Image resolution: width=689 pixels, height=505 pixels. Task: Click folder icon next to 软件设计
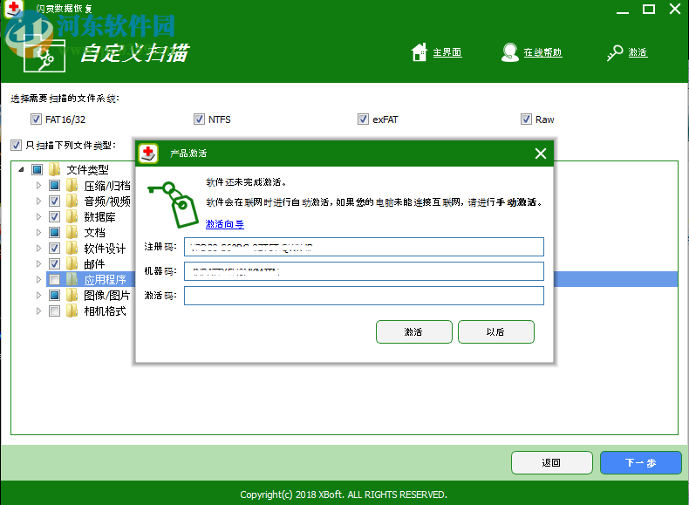(x=72, y=248)
